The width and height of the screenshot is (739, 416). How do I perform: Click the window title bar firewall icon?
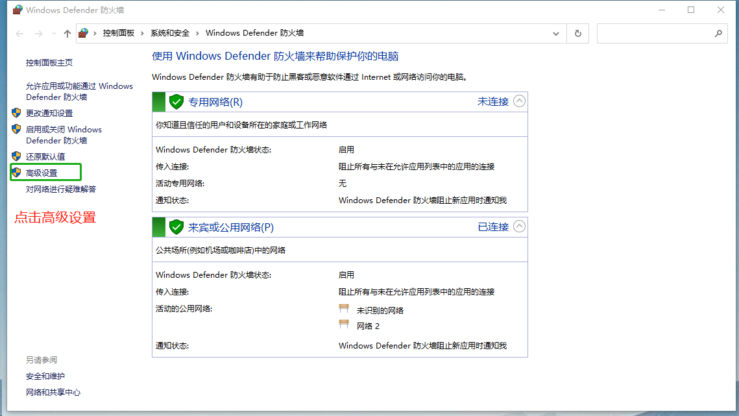18,10
